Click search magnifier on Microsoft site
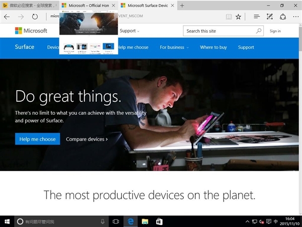 259,31
